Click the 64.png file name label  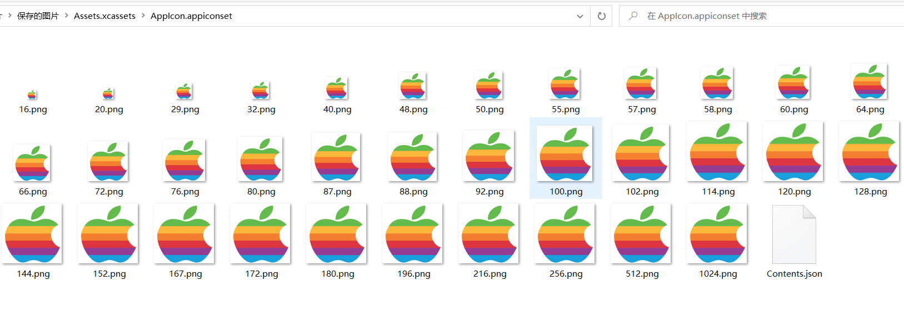870,109
